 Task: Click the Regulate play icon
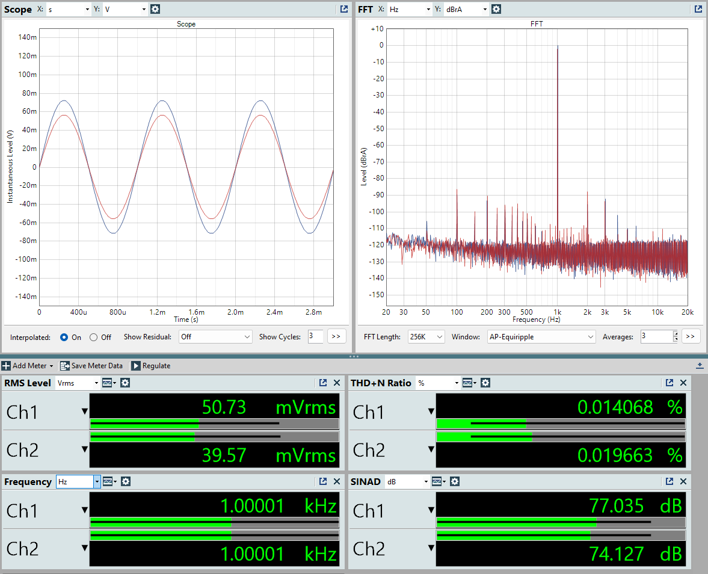tap(136, 366)
